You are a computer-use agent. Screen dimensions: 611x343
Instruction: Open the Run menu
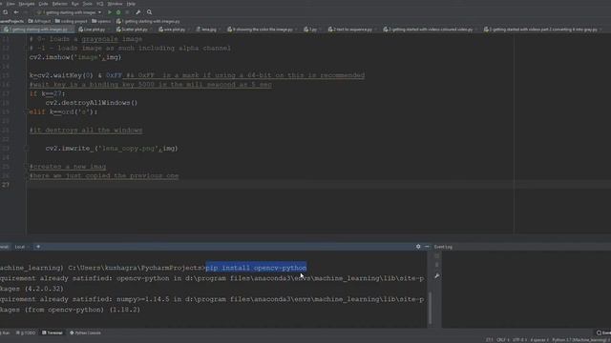pyautogui.click(x=75, y=4)
